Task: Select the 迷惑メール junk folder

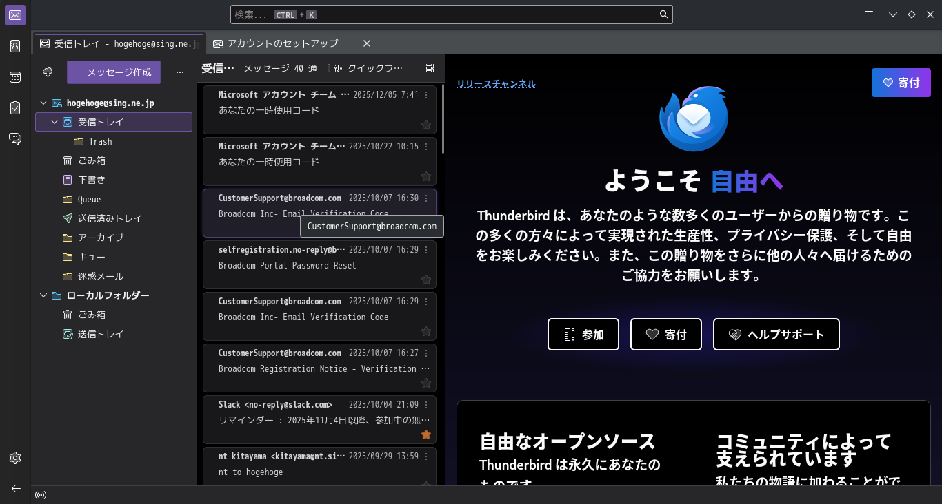Action: pos(114,276)
